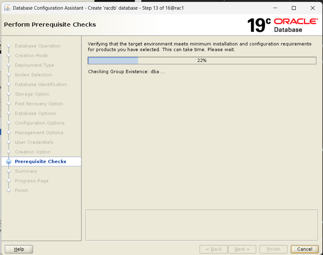Click the 'Perform Prerequisite Checks' heading
Image resolution: width=323 pixels, height=255 pixels.
50,24
